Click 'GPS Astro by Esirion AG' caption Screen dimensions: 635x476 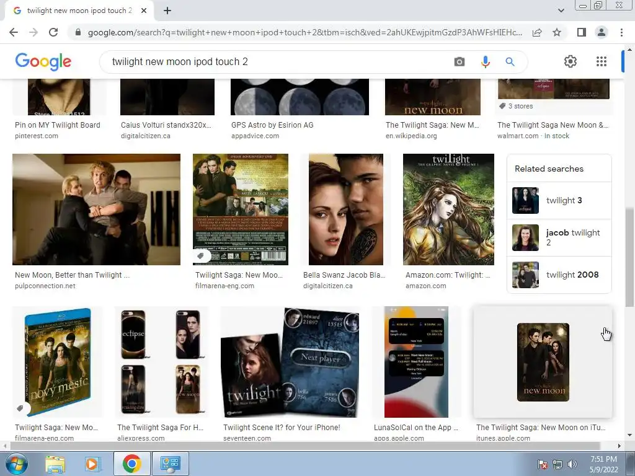pyautogui.click(x=272, y=125)
